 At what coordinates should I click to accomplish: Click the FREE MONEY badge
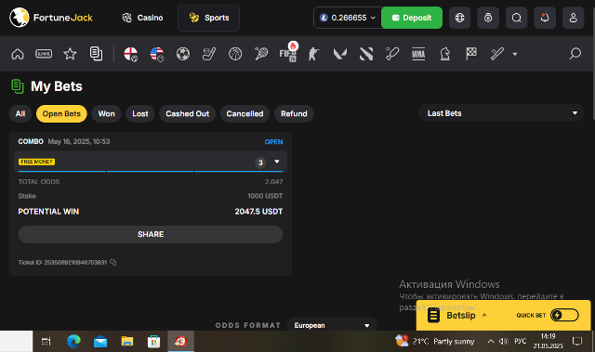pos(37,162)
